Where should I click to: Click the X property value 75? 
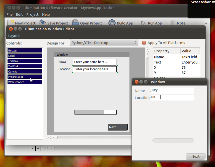184,67
